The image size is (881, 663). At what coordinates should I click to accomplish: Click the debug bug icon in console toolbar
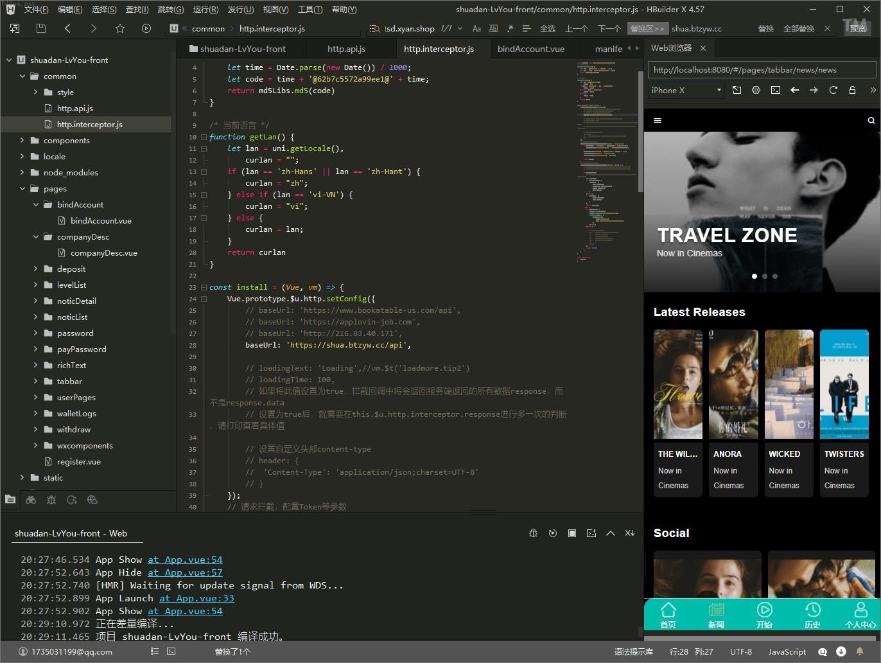[533, 533]
